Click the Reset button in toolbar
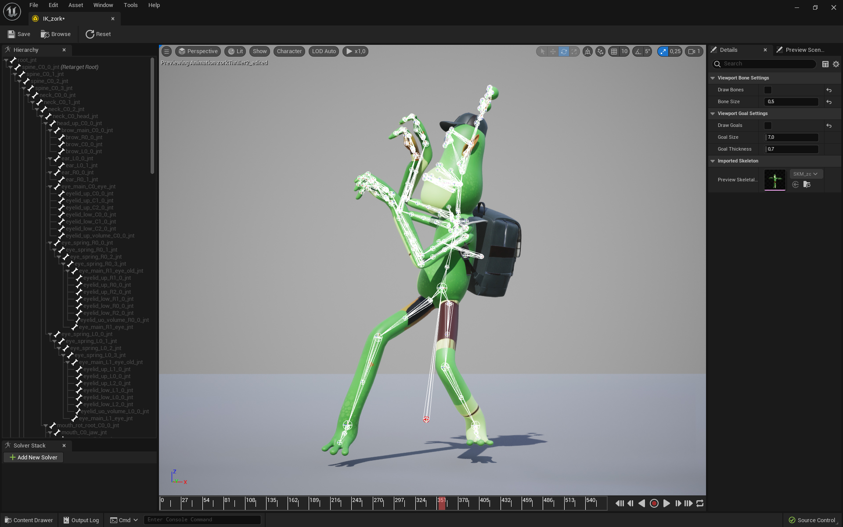 click(98, 34)
